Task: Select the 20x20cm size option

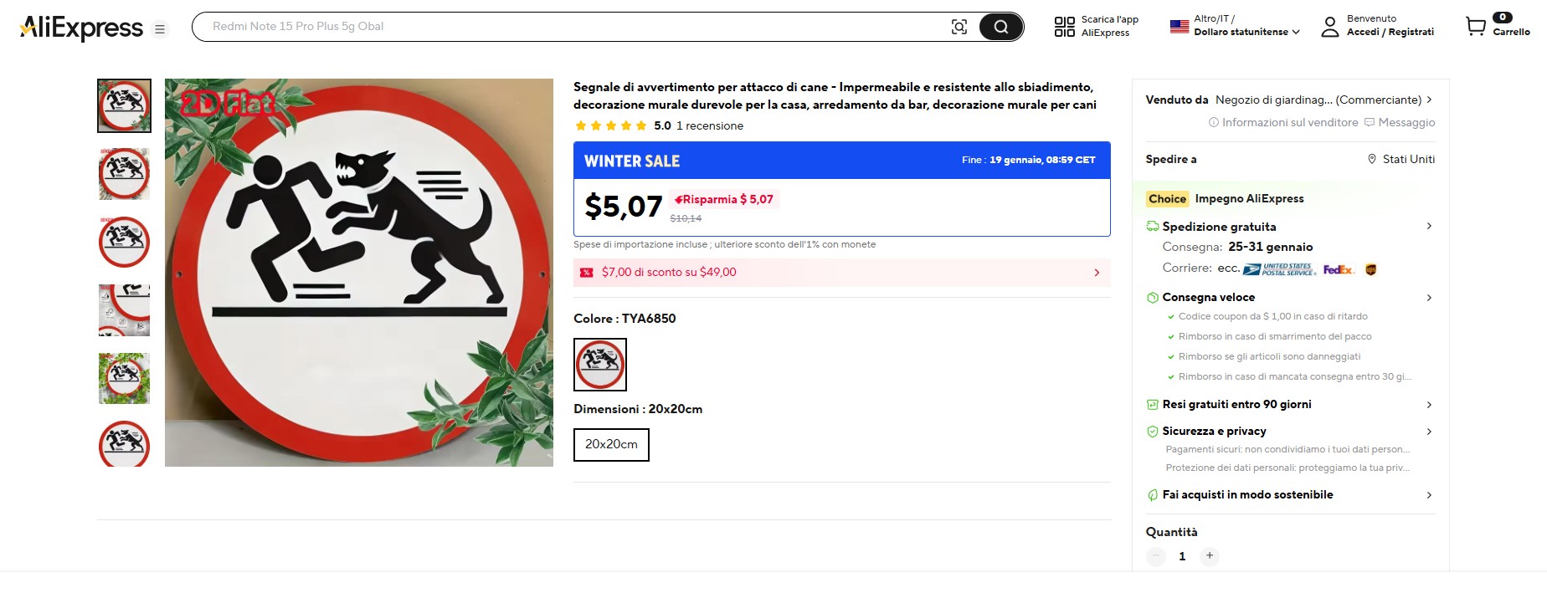Action: click(x=611, y=444)
